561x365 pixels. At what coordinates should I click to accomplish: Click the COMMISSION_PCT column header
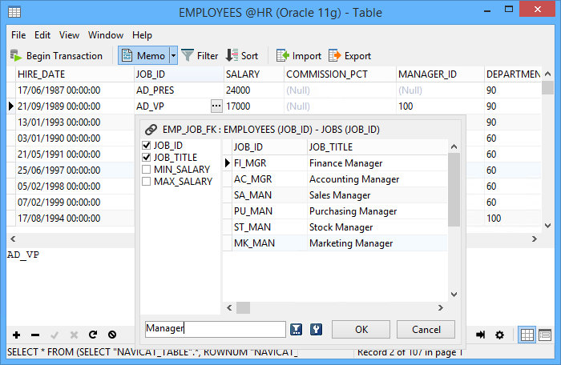click(340, 74)
